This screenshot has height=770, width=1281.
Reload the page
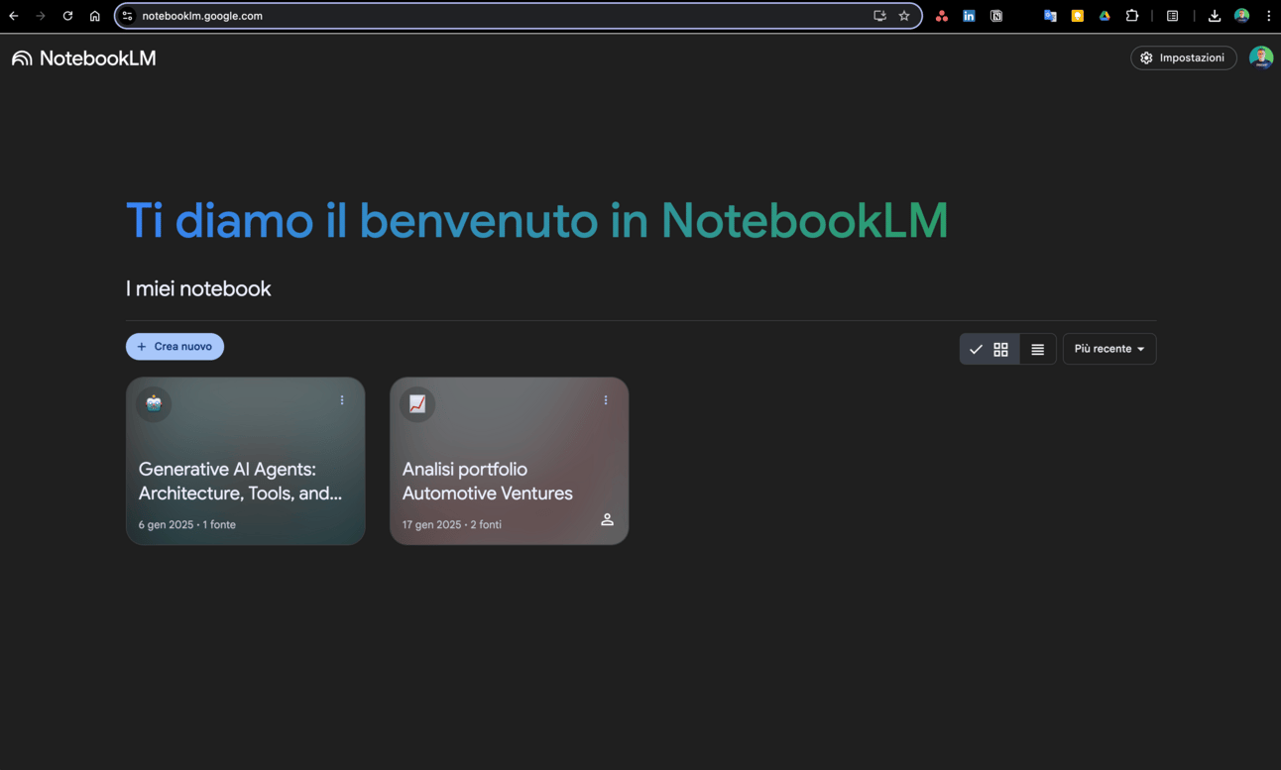[67, 16]
